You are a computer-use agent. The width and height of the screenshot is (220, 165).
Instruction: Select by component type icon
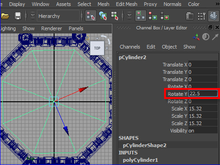(115, 16)
